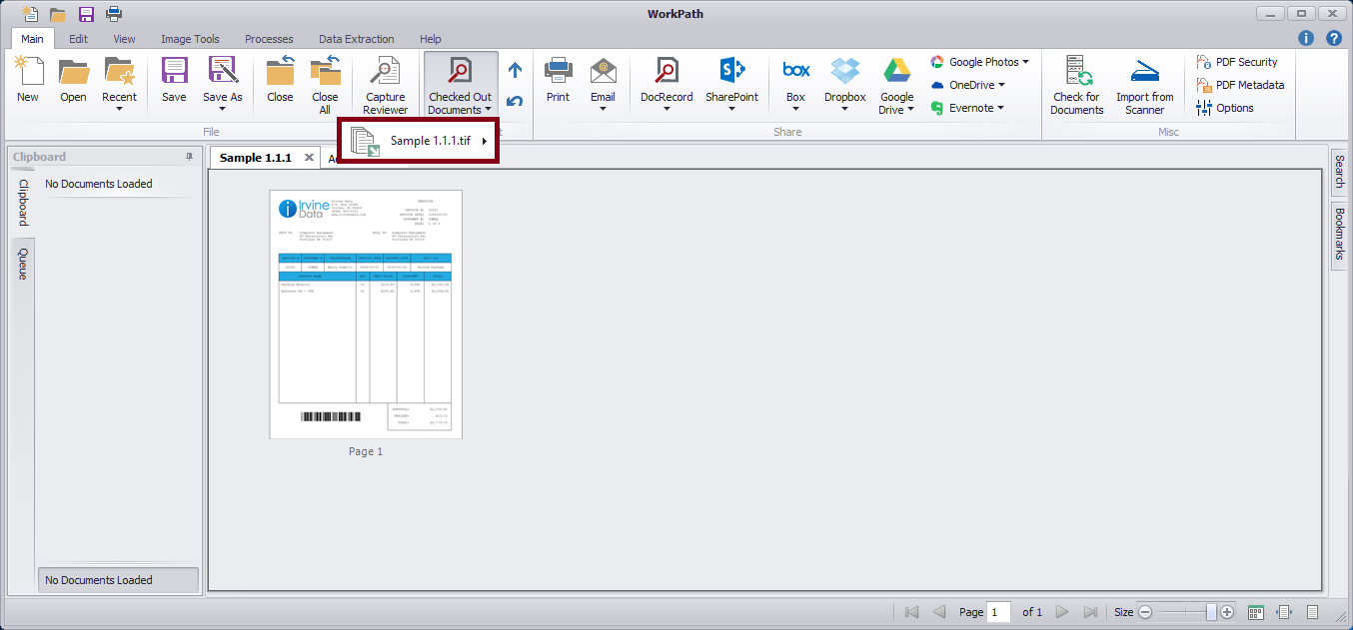Switch to the Queue side tab
The height and width of the screenshot is (630, 1353).
(22, 263)
